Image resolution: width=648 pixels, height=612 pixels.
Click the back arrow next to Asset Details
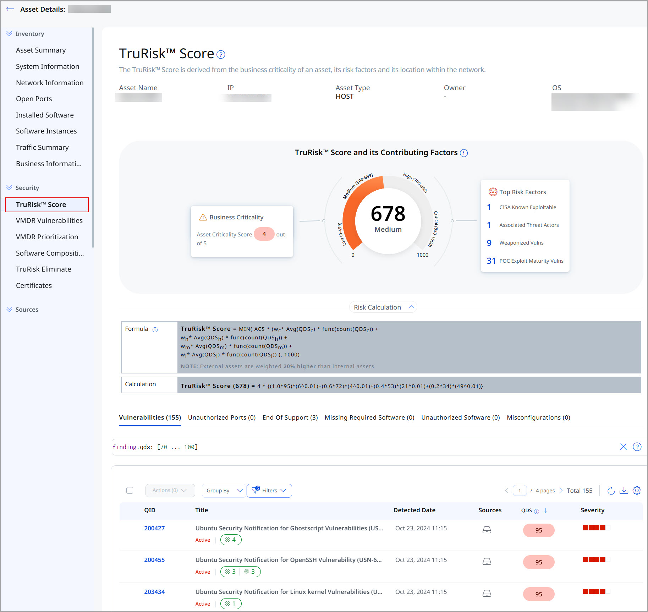10,9
